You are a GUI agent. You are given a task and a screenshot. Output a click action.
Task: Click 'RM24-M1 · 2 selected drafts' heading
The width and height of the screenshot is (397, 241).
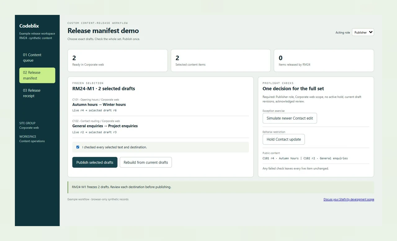104,89
